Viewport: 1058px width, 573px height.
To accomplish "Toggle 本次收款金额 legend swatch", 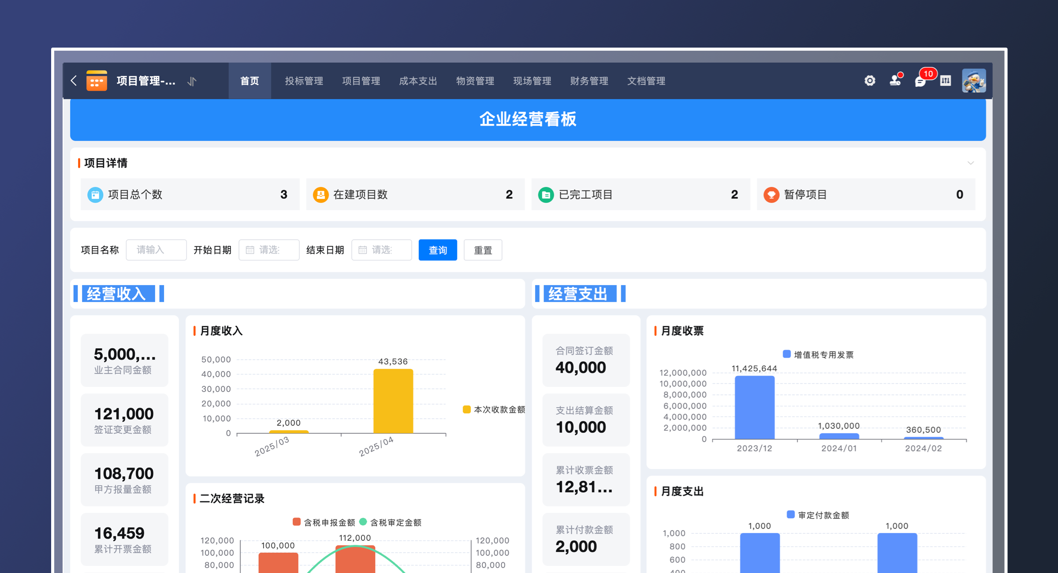I will click(467, 409).
